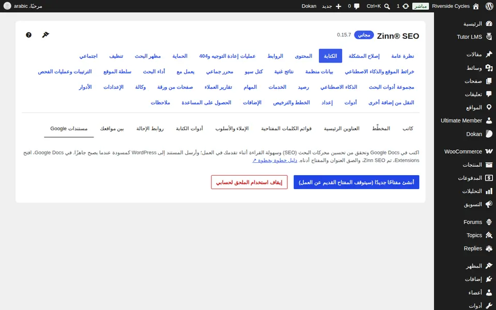The image size is (496, 310).
Task: Click إيقاف استخدام الملحق لحسابي button
Action: point(249,182)
